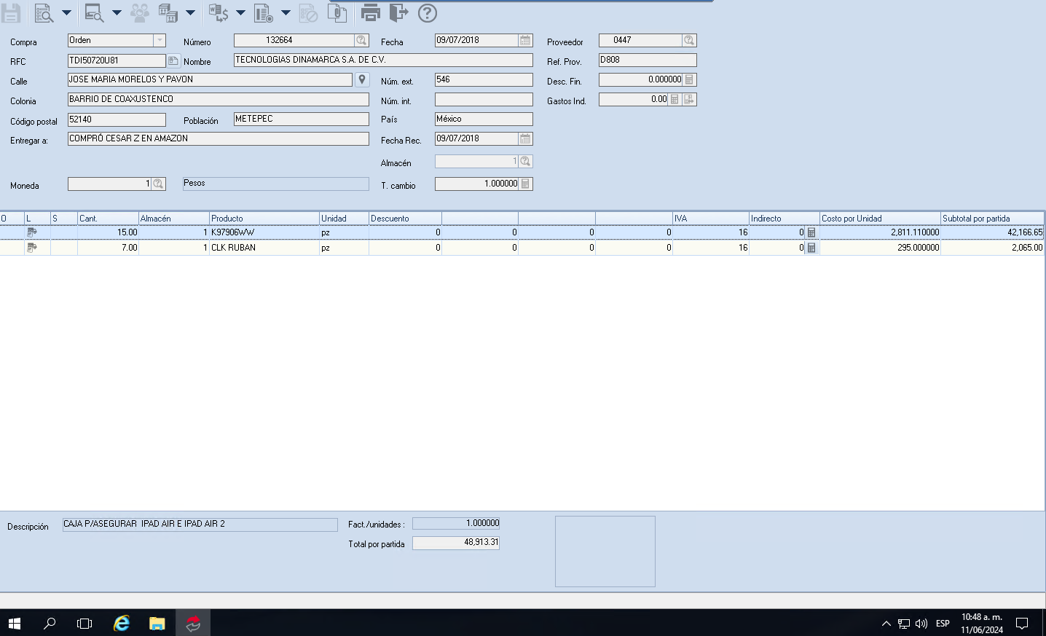Open the calendar icon beside Fecha Rec.
This screenshot has height=636, width=1046.
pos(525,138)
